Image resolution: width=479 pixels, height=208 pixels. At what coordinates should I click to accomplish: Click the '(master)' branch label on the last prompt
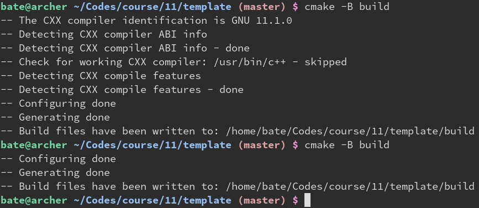pos(262,200)
